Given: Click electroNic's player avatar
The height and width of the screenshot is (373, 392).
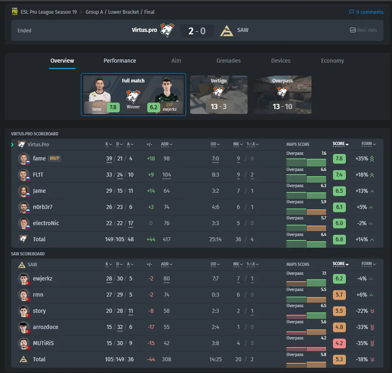Looking at the screenshot, I should (24, 223).
